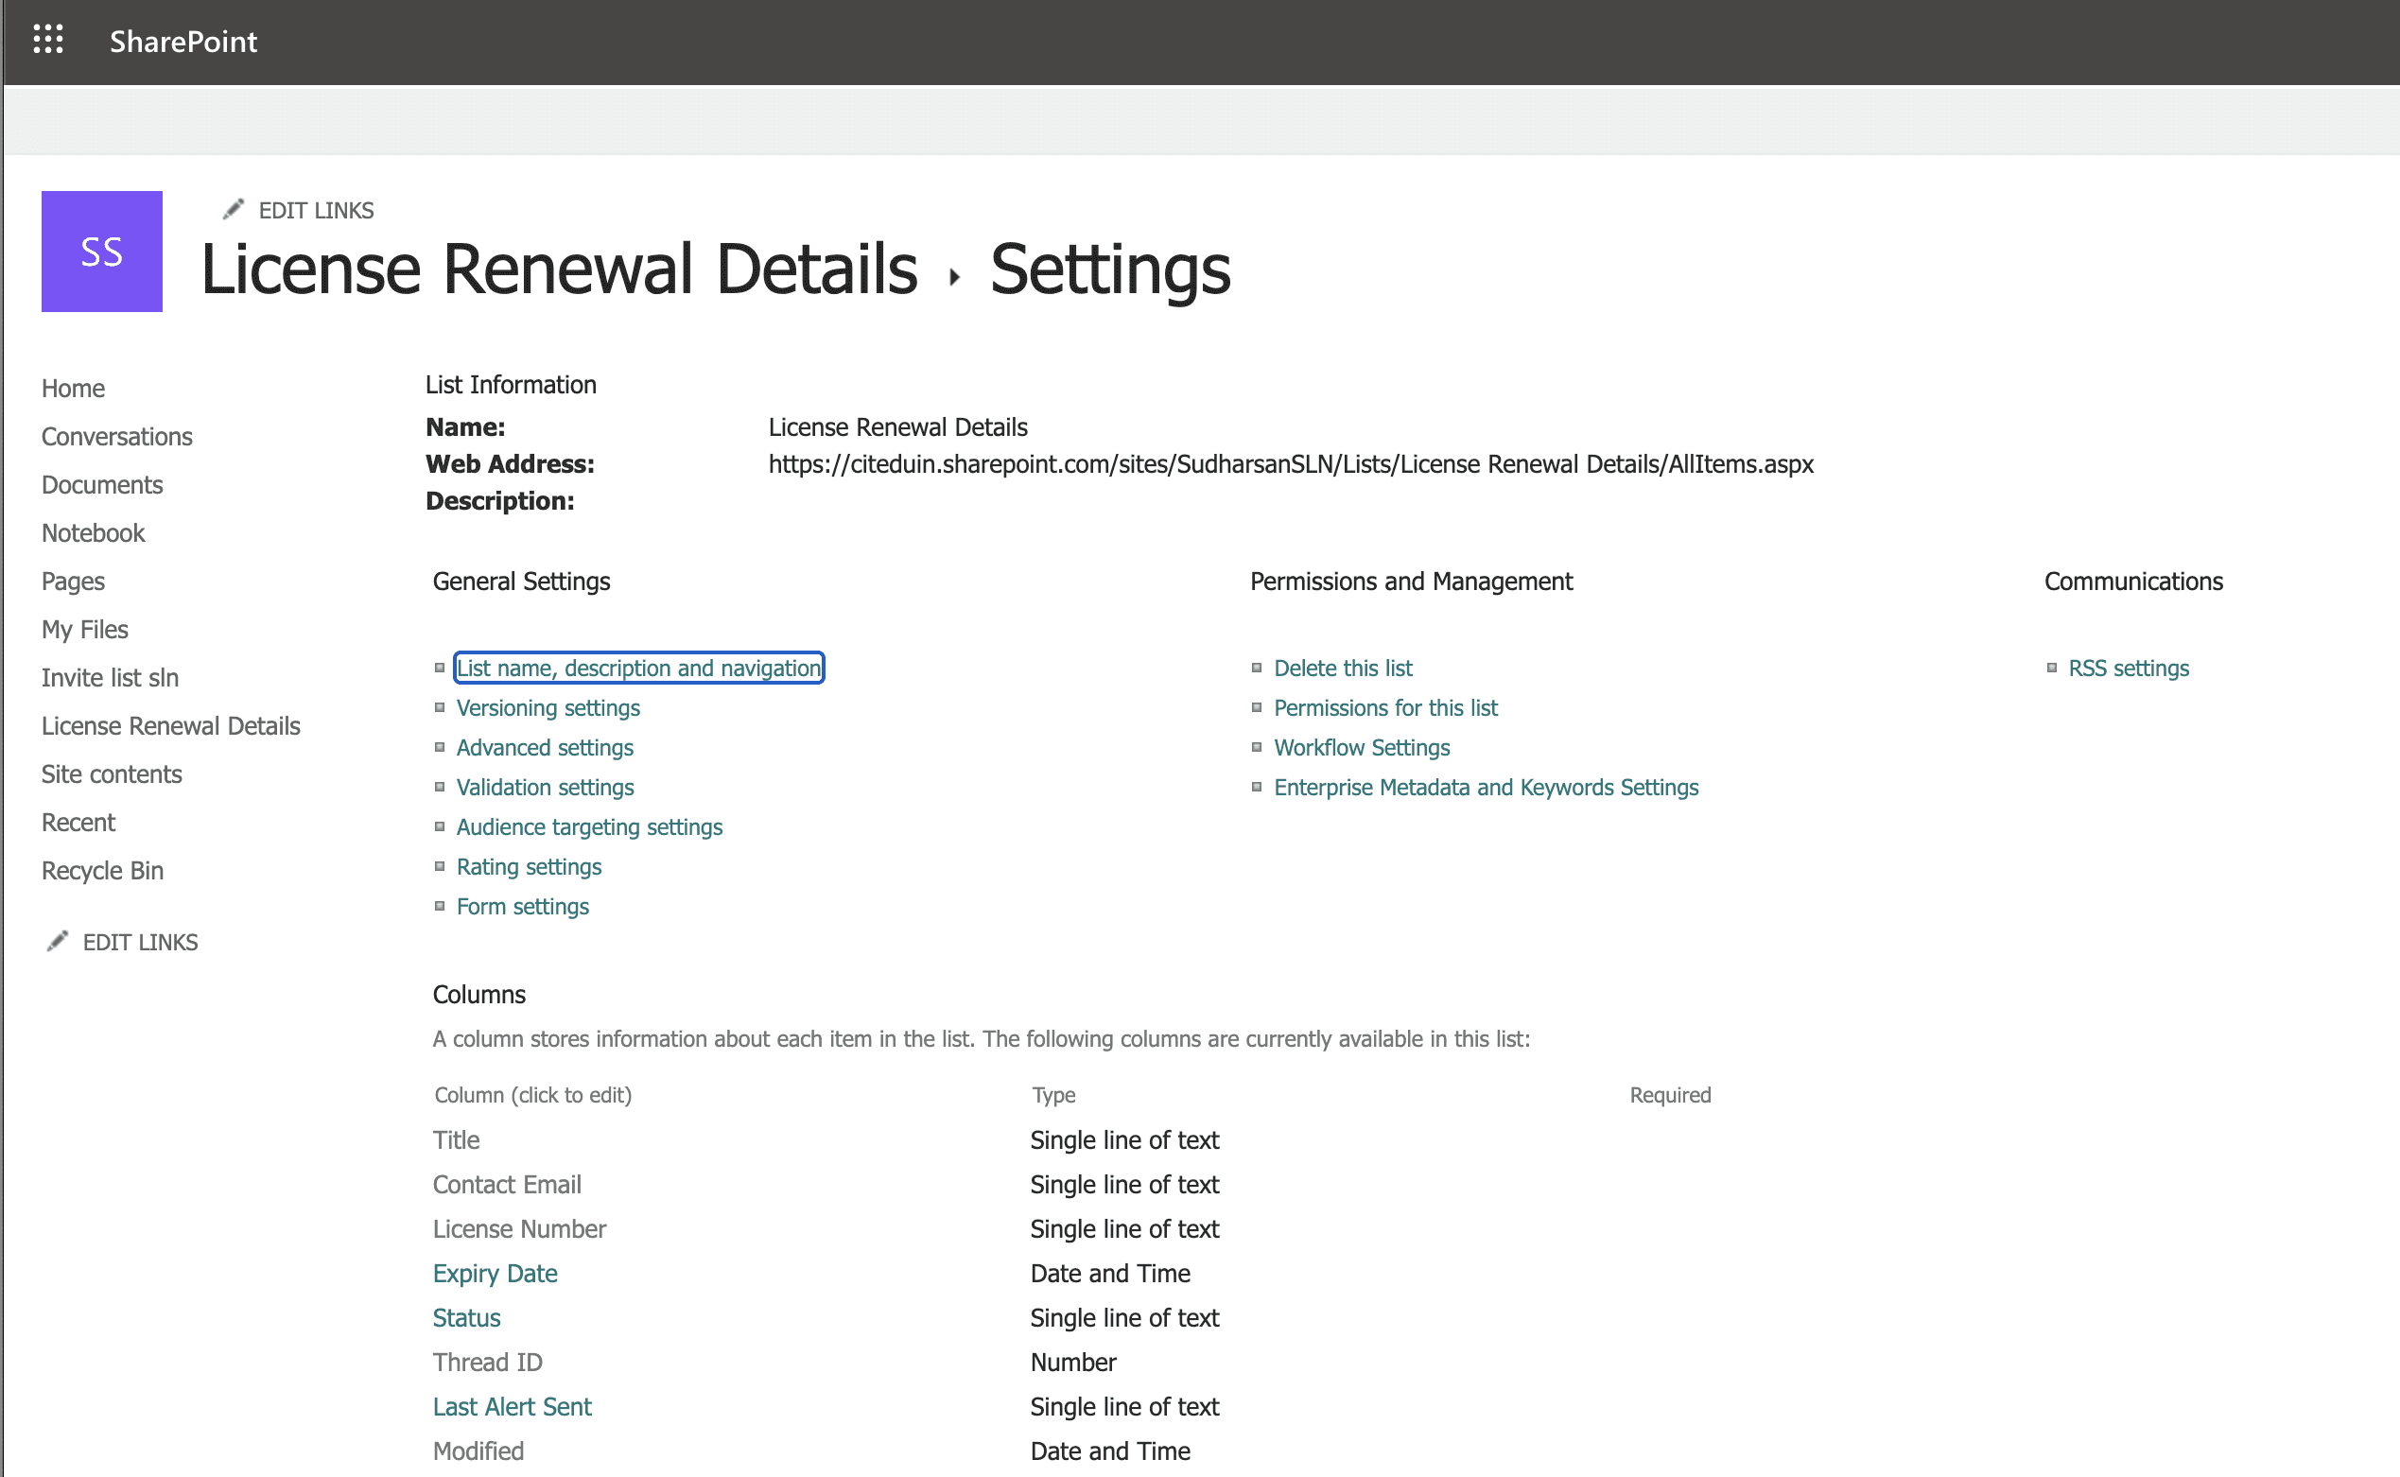
Task: Go to Advanced settings
Action: [x=545, y=747]
